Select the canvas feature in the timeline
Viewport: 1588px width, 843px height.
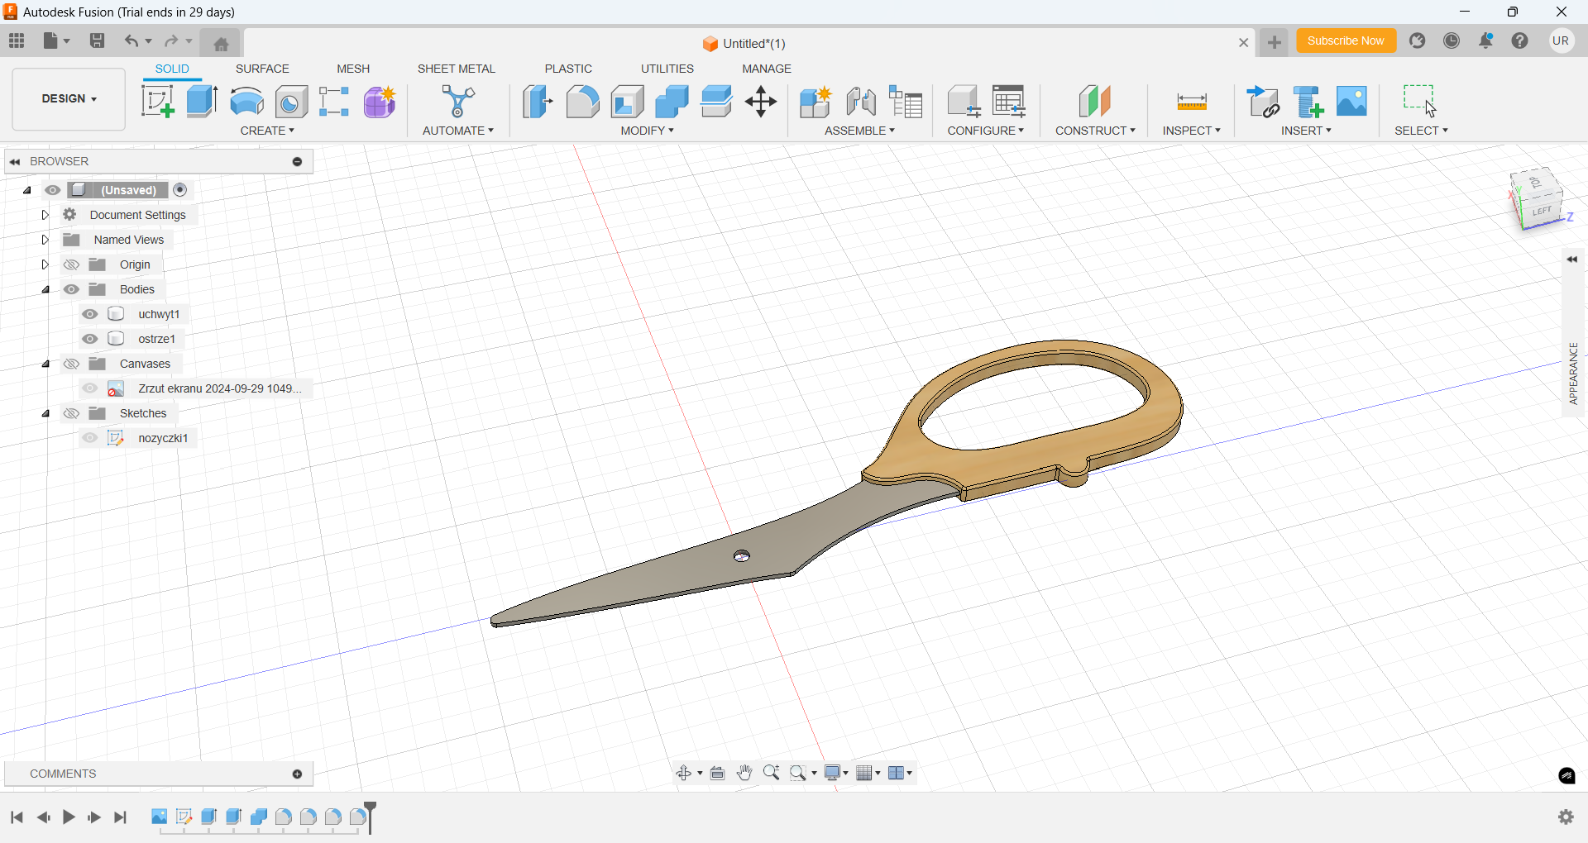pos(159,817)
